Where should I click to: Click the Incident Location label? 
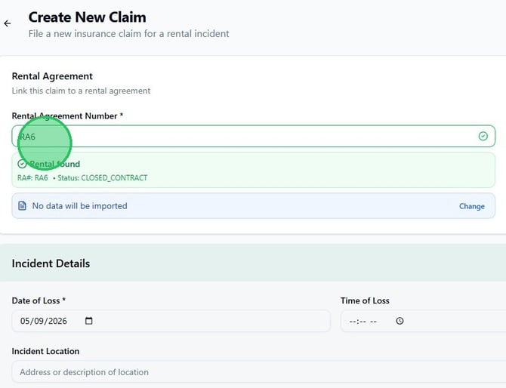(x=45, y=351)
